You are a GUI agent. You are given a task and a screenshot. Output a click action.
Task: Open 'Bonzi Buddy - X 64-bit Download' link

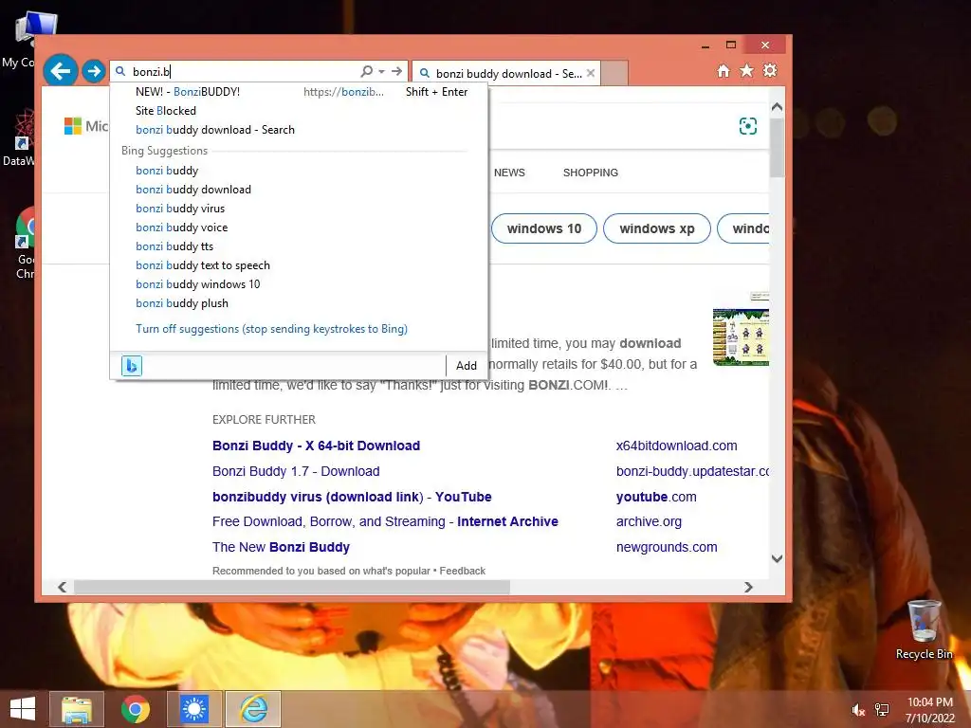click(316, 446)
